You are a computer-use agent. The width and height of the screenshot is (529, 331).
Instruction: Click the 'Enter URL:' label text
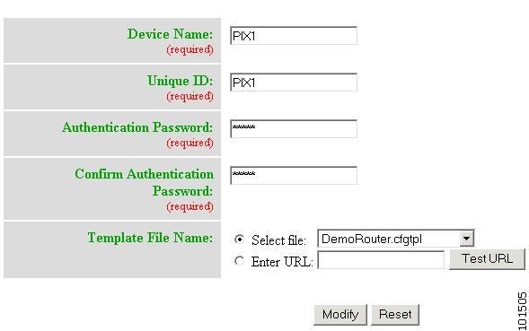[282, 262]
